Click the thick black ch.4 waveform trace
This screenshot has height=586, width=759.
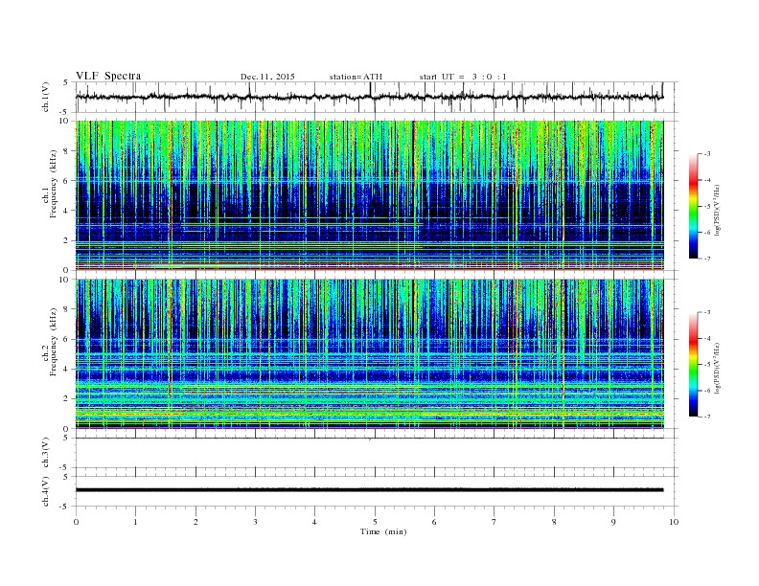point(370,490)
